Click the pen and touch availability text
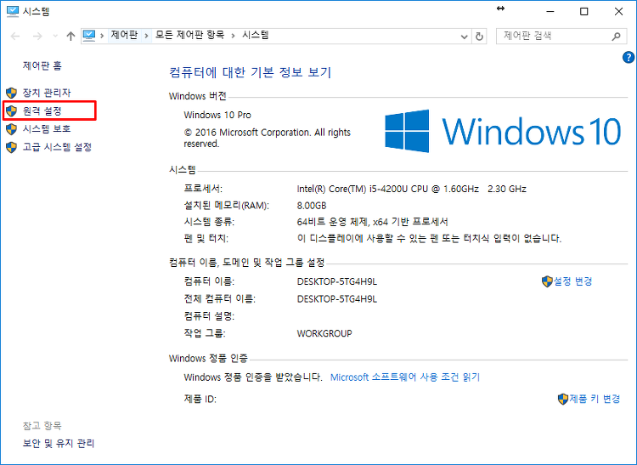 click(x=429, y=238)
